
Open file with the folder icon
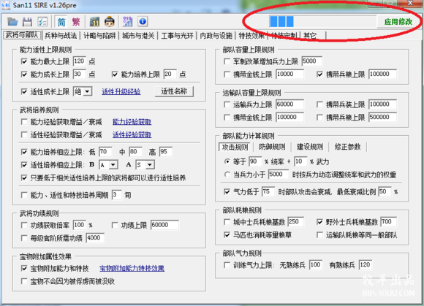(x=12, y=22)
